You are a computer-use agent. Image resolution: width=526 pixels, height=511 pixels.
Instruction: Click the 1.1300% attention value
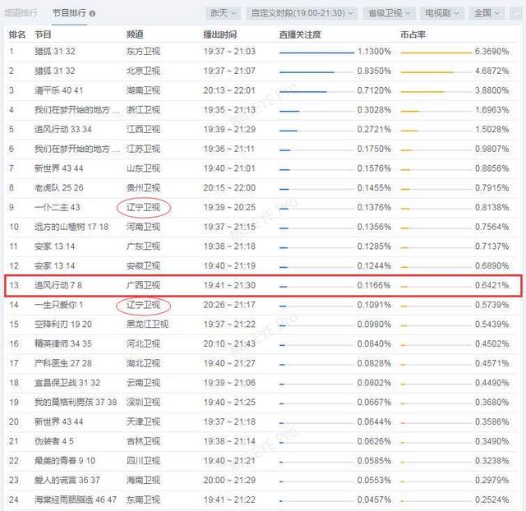point(374,51)
